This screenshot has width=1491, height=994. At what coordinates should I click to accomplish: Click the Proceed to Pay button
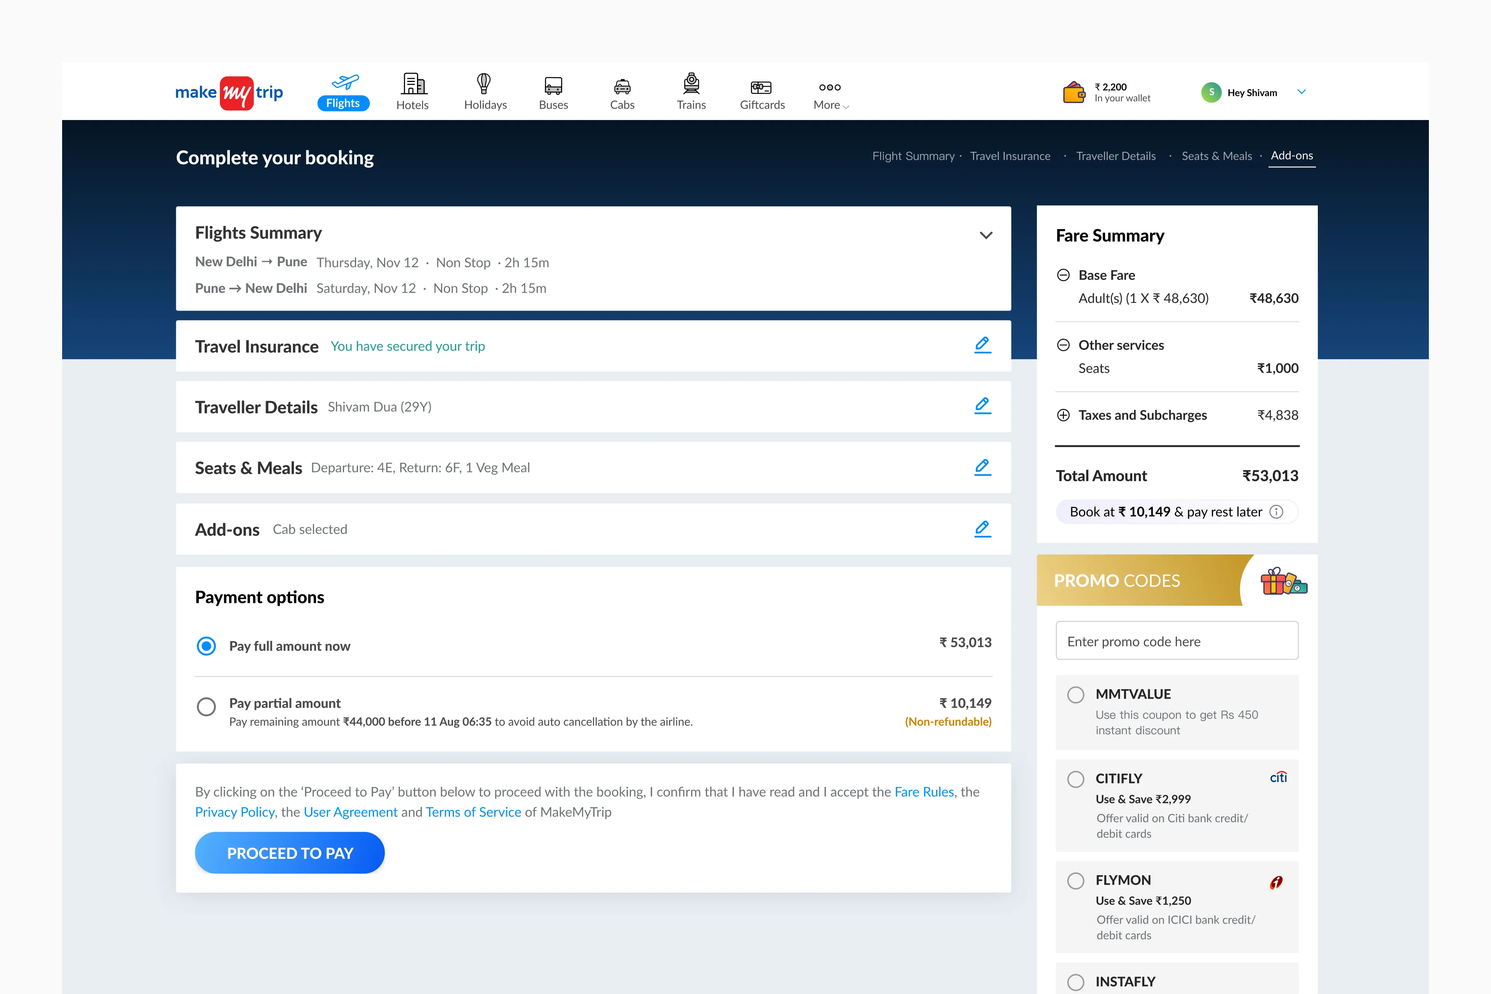pos(290,853)
